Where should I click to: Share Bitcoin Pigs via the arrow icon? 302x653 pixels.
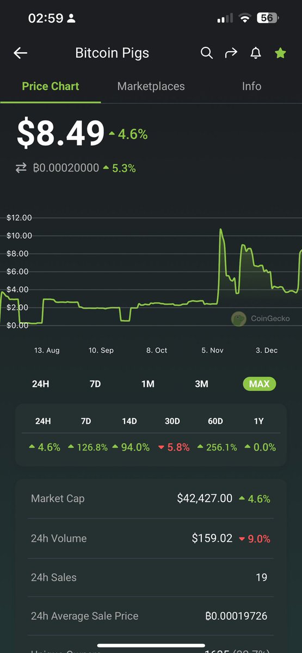[231, 53]
